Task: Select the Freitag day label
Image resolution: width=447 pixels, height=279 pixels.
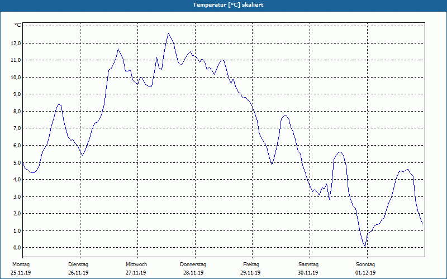Action: (251, 264)
